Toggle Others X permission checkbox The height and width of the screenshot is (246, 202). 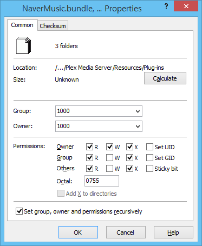129,169
